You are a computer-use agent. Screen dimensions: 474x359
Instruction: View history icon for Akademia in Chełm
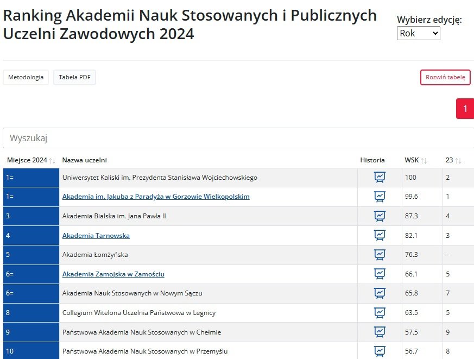pyautogui.click(x=380, y=332)
